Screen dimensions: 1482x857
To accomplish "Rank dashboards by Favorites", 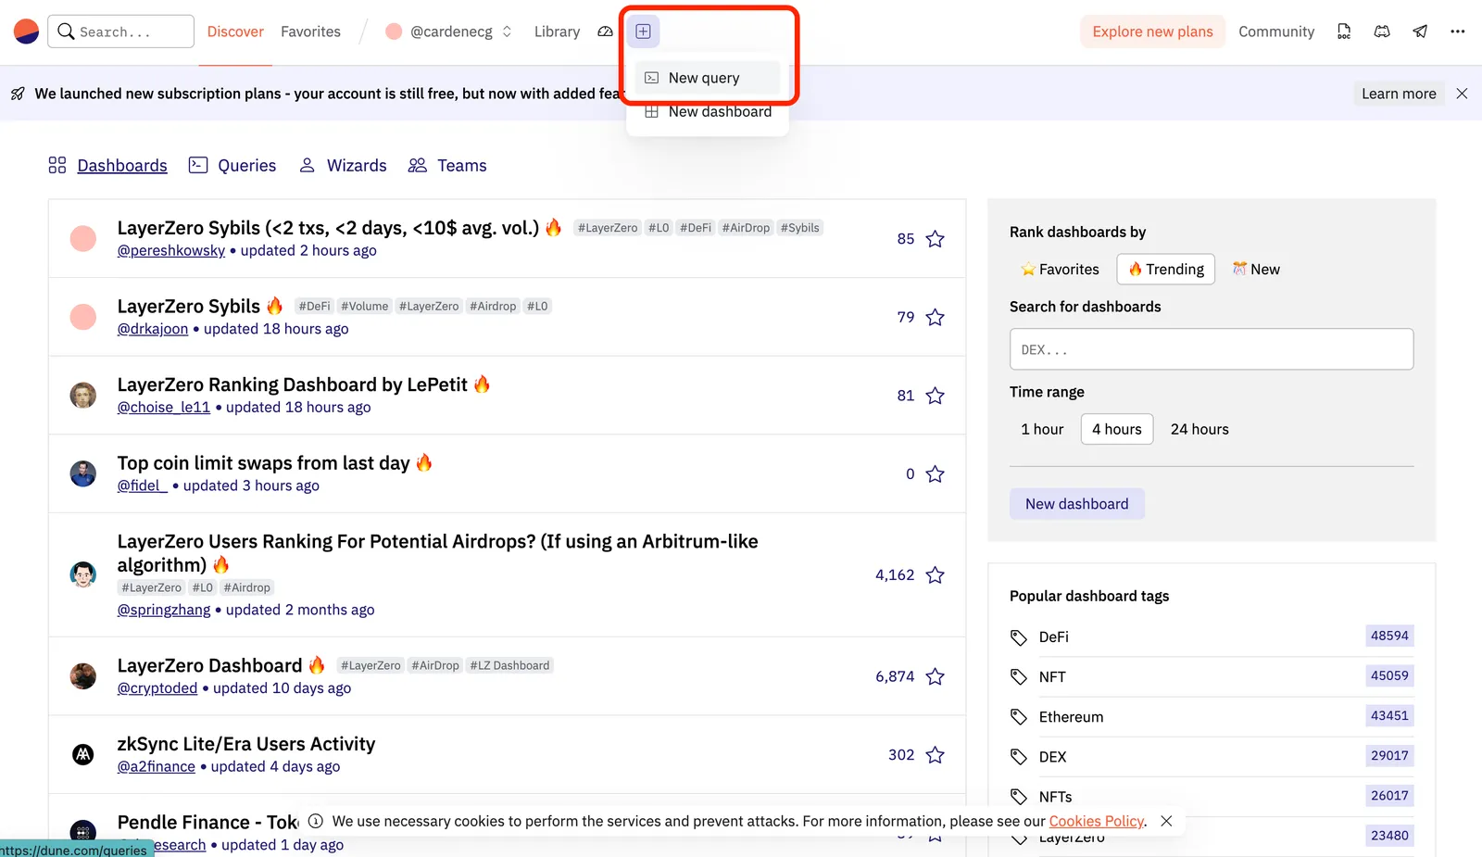I will tap(1060, 270).
